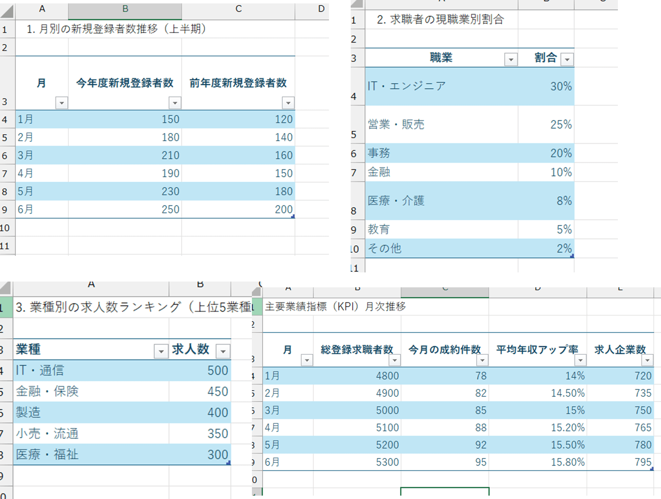Select row 10 header in the 新規登録者数推移 sheet
The height and width of the screenshot is (499, 661).
(7, 228)
